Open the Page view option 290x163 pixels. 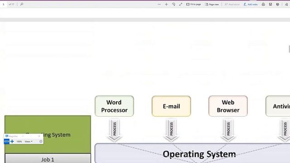click(x=212, y=4)
